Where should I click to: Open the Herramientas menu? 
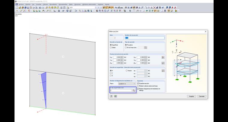click(63, 4)
